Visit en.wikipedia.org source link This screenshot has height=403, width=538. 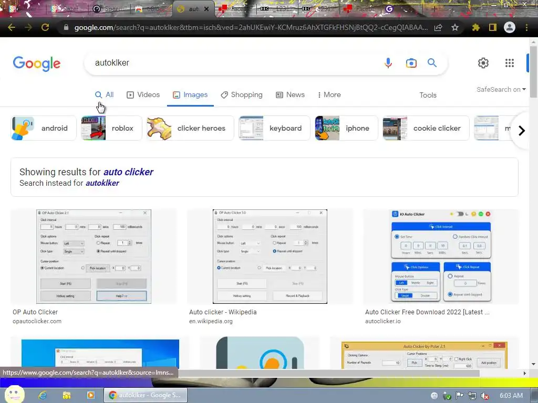pyautogui.click(x=211, y=322)
